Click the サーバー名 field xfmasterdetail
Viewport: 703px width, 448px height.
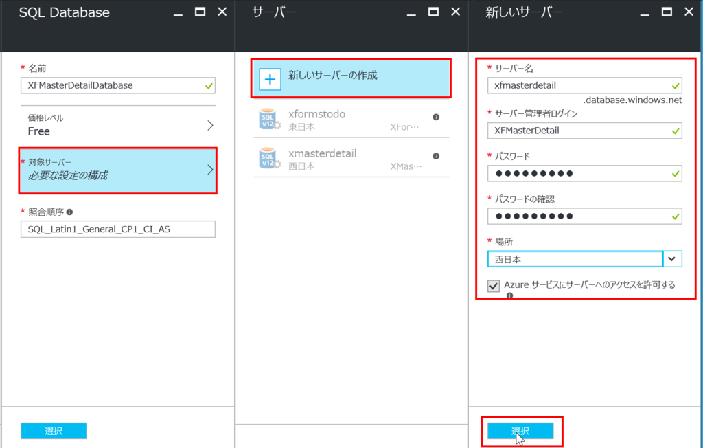click(x=585, y=85)
